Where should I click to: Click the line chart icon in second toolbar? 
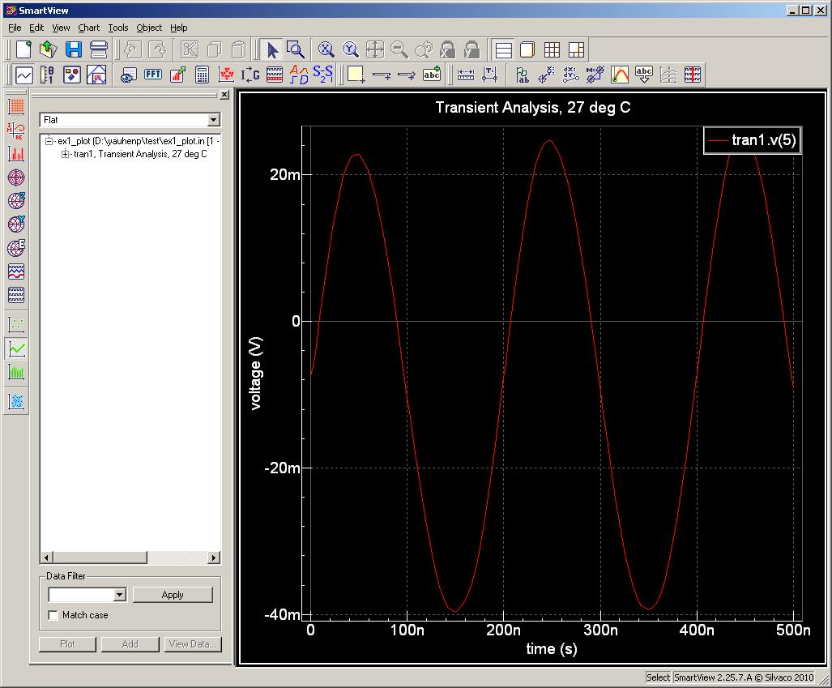click(23, 75)
